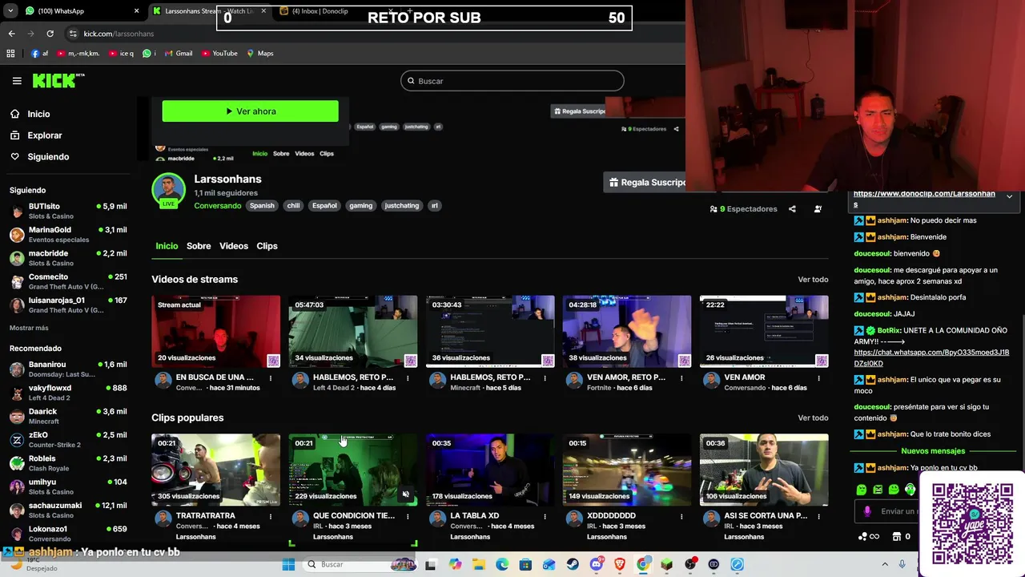Viewport: 1025px width, 577px height.
Task: Open the donoclip.com/Larssonhans link
Action: point(924,199)
